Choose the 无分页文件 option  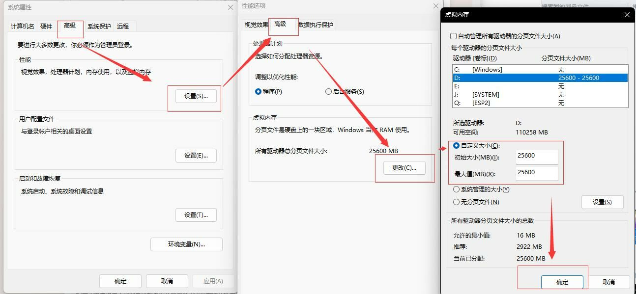457,202
